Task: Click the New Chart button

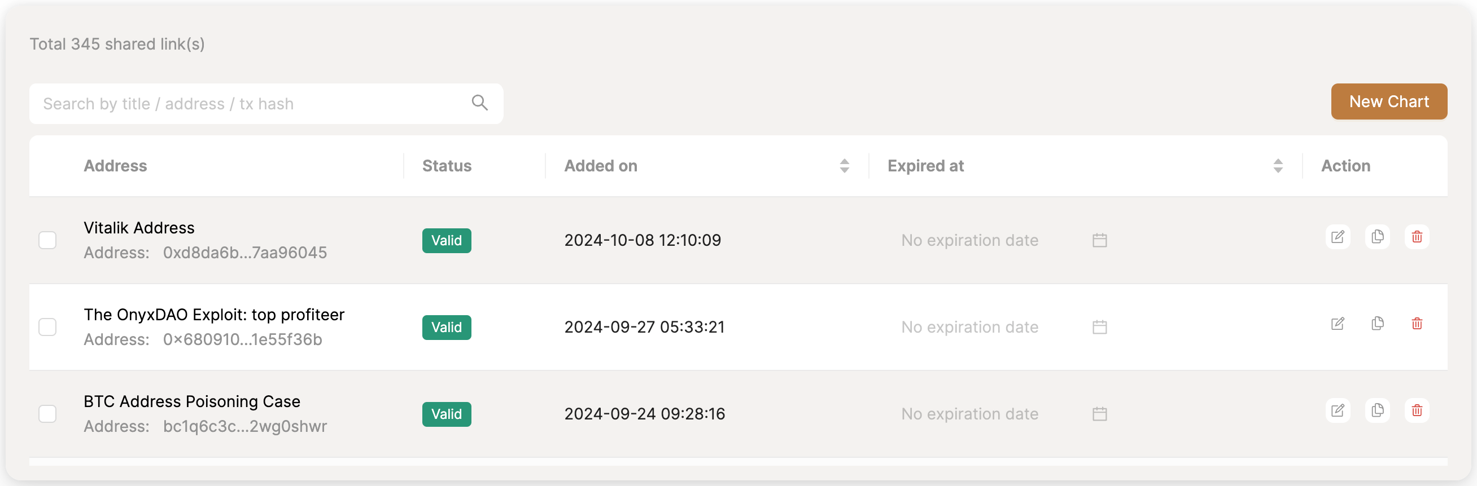Action: coord(1388,102)
